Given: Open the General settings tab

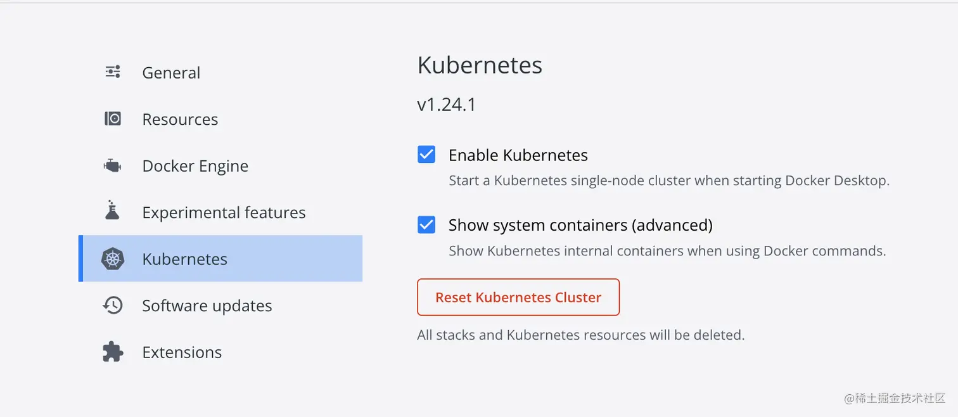Looking at the screenshot, I should click(171, 73).
